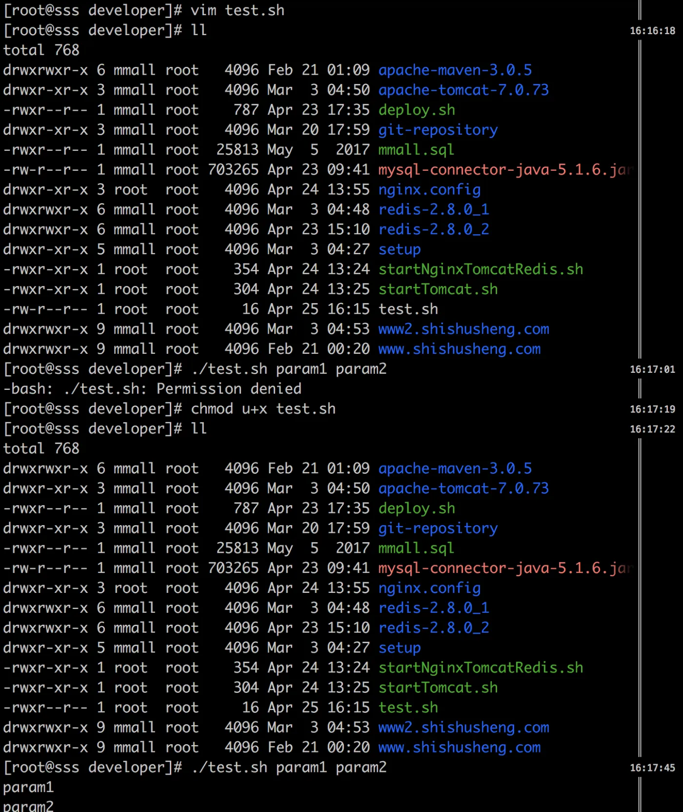
Task: Click the 16:17:19 timestamp beside chmod command
Action: [x=652, y=409]
